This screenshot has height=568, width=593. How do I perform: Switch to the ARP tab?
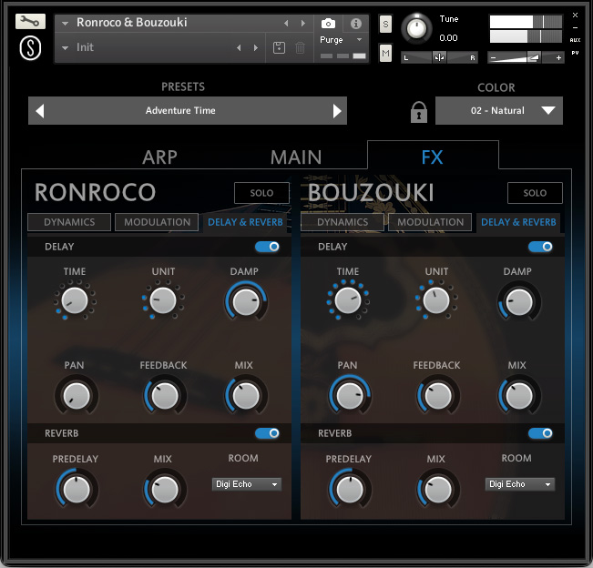160,157
